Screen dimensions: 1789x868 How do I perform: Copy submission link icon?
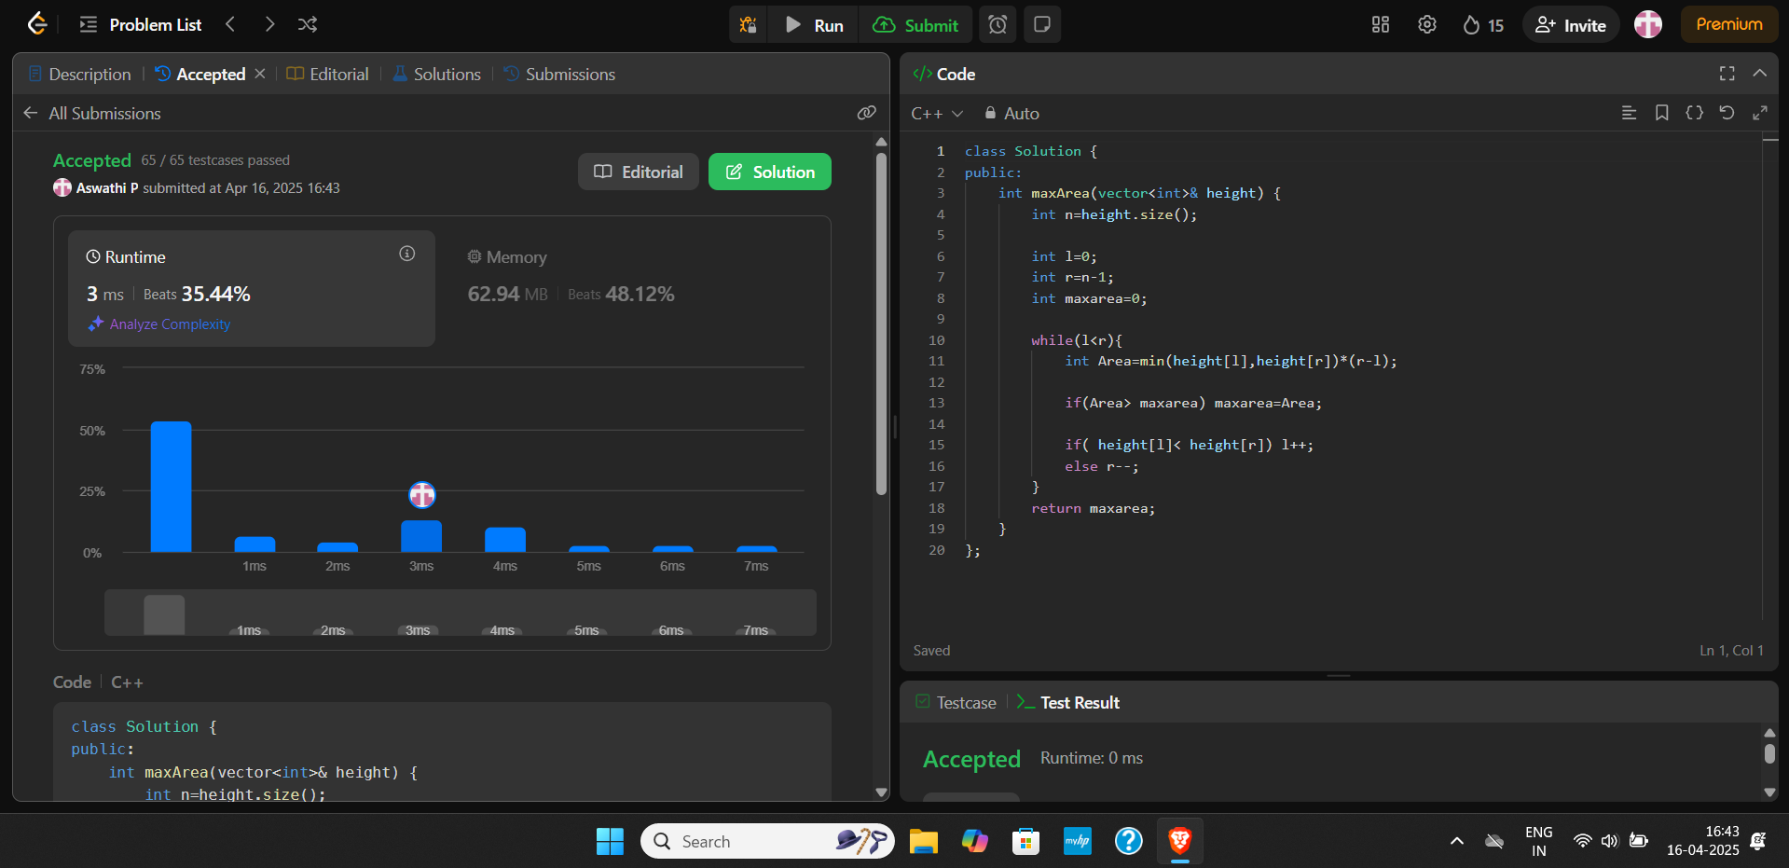(x=867, y=113)
